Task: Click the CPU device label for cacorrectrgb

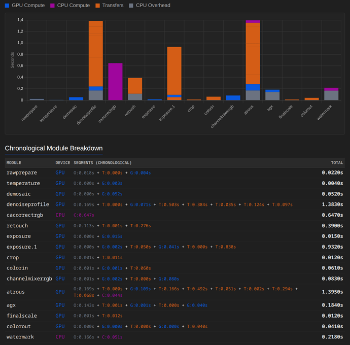Action: (x=60, y=215)
